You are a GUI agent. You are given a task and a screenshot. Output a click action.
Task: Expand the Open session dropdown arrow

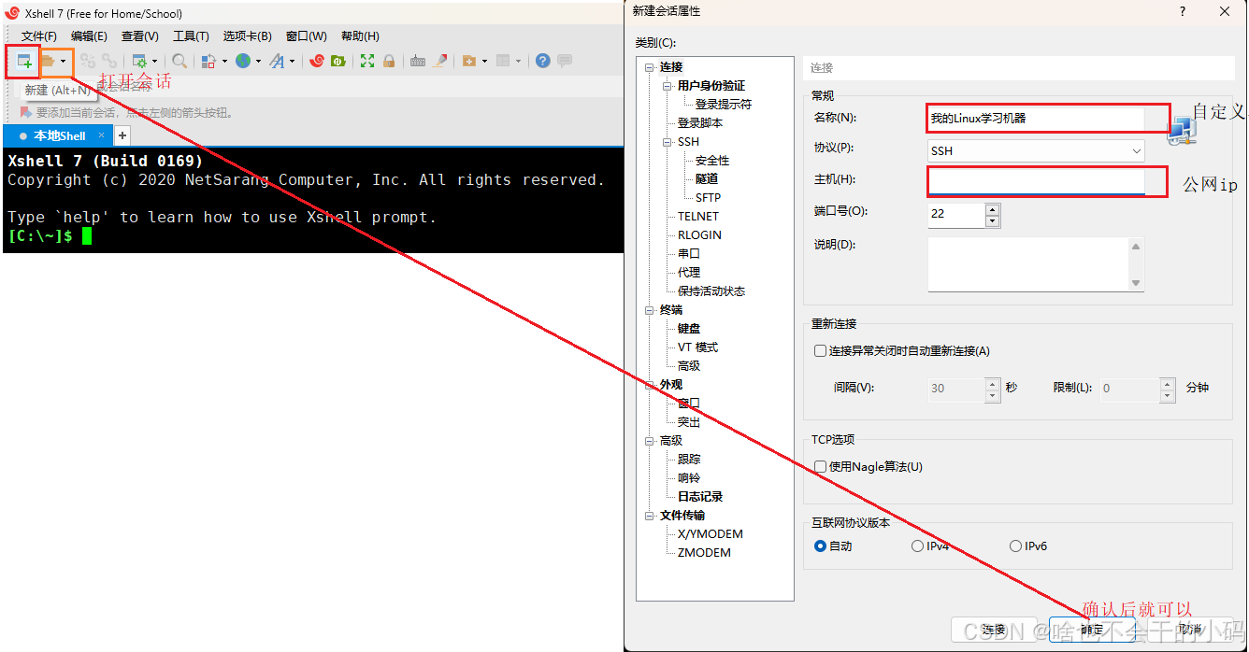coord(64,62)
